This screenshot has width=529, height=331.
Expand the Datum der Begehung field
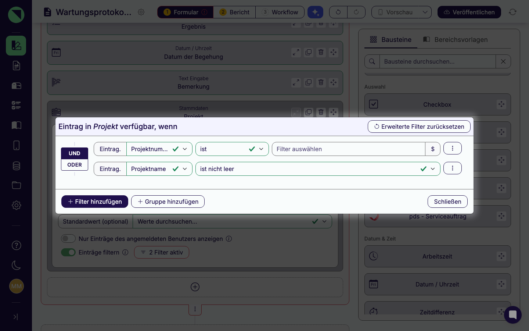point(296,52)
